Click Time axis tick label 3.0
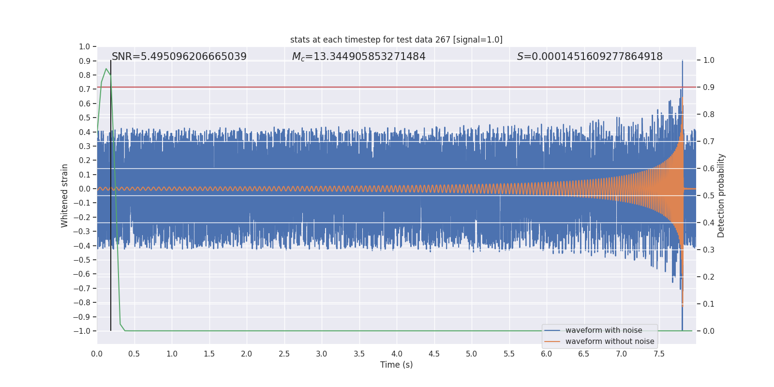The width and height of the screenshot is (774, 387). (x=322, y=354)
